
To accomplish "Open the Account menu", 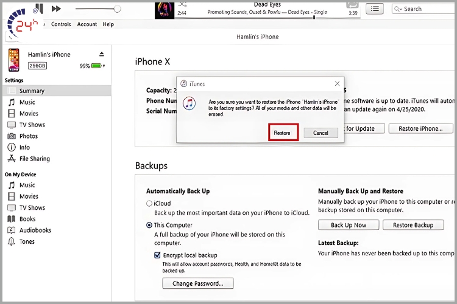I will tap(87, 24).
